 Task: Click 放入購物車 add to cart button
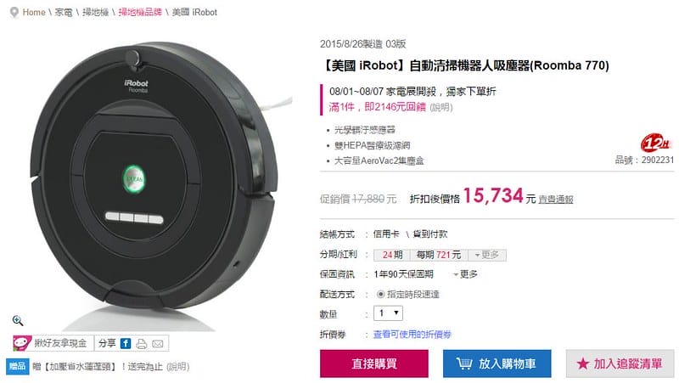coord(497,363)
